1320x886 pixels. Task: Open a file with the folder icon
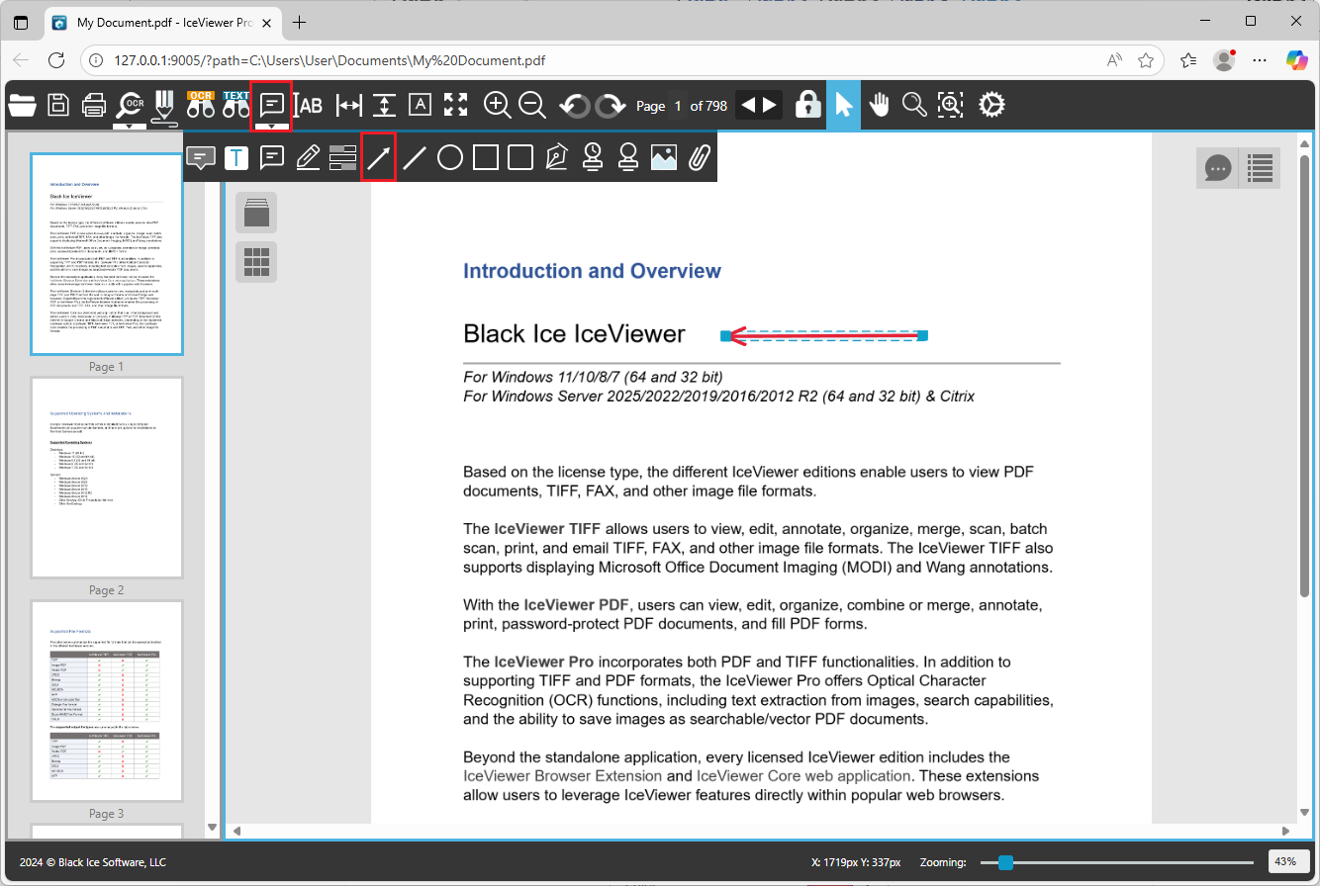coord(22,105)
